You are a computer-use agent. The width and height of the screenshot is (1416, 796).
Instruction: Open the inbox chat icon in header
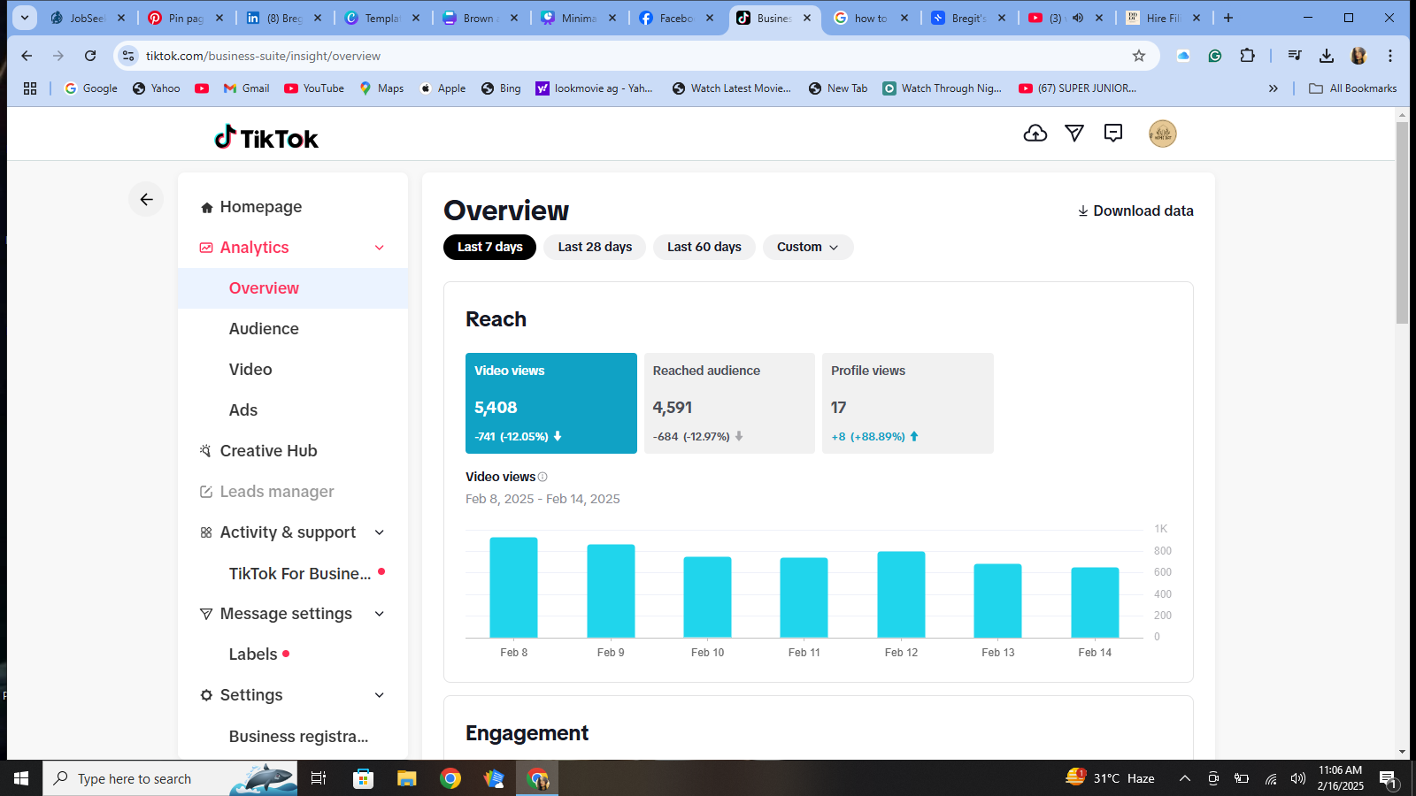coord(1113,134)
